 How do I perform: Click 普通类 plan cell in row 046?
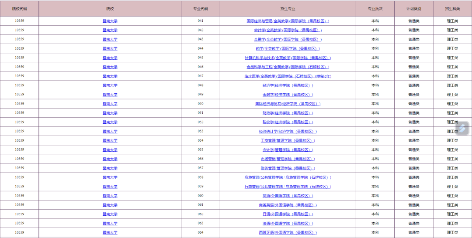point(414,67)
